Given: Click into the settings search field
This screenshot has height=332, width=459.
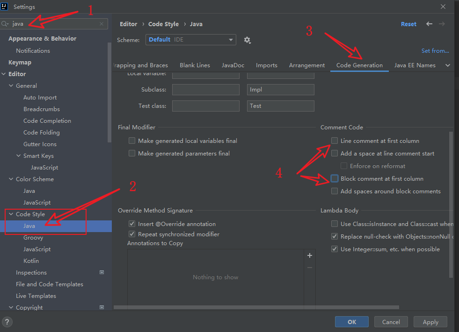Looking at the screenshot, I should (x=54, y=24).
